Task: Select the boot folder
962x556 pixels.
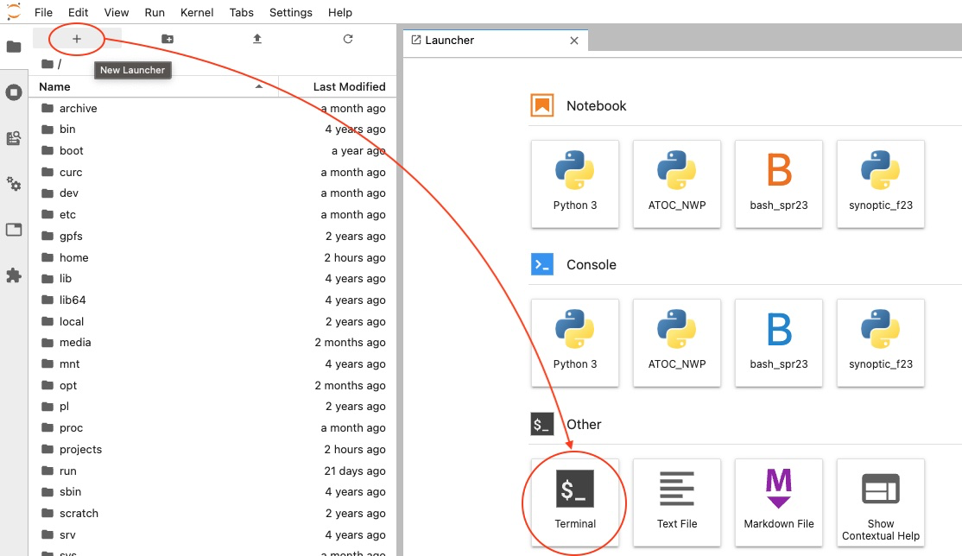Action: (x=213, y=150)
